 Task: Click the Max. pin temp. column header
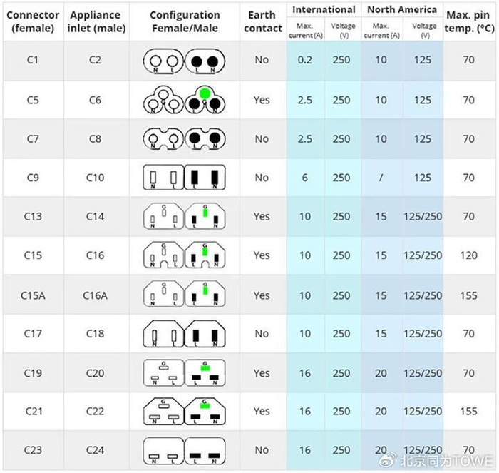click(469, 21)
